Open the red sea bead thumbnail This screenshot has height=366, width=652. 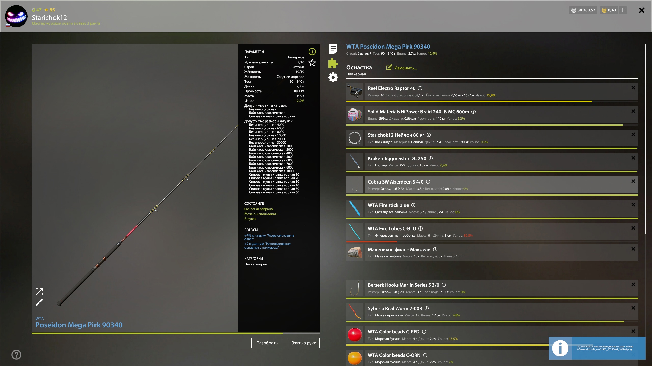(355, 335)
